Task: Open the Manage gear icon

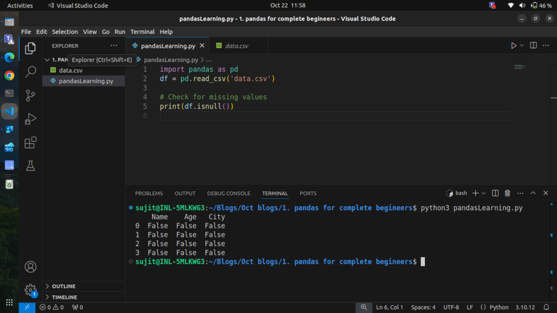Action: click(30, 290)
